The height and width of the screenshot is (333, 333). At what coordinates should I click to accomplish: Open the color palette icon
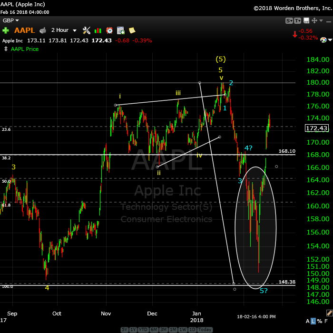[323, 40]
